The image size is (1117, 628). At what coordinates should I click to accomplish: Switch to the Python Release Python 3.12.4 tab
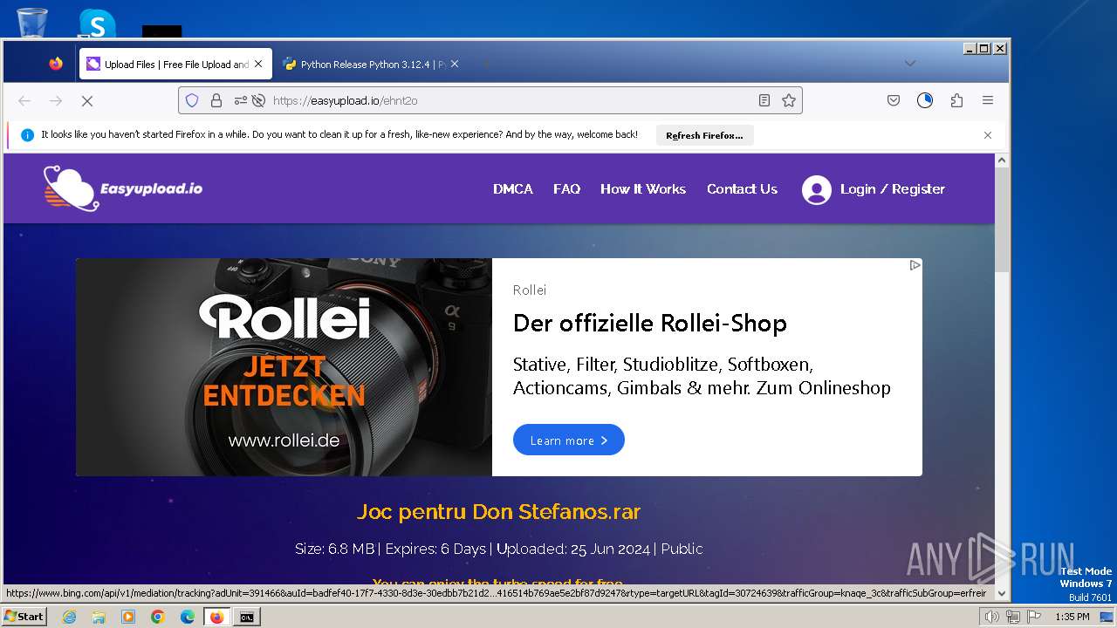372,64
